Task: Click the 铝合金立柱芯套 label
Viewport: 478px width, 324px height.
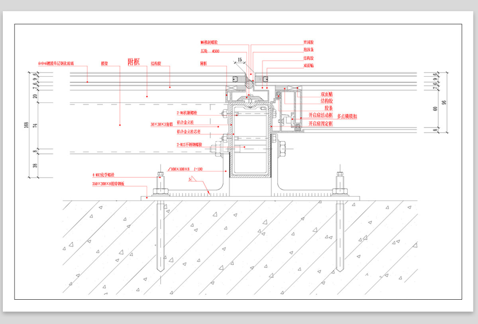Action: [189, 132]
